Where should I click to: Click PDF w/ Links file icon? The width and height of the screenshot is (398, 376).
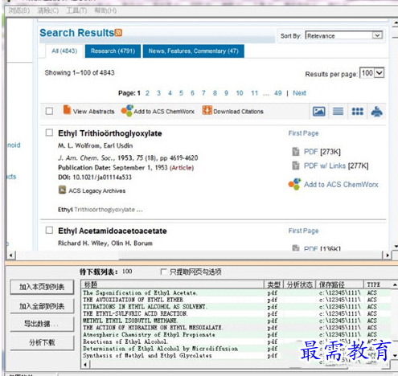296,166
